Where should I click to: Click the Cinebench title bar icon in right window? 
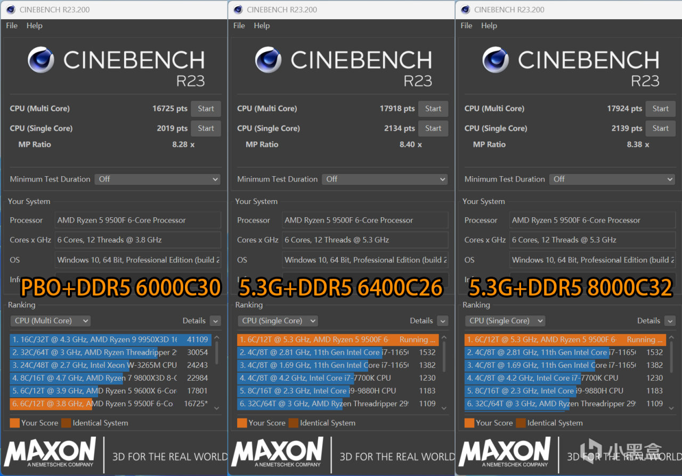pyautogui.click(x=465, y=10)
